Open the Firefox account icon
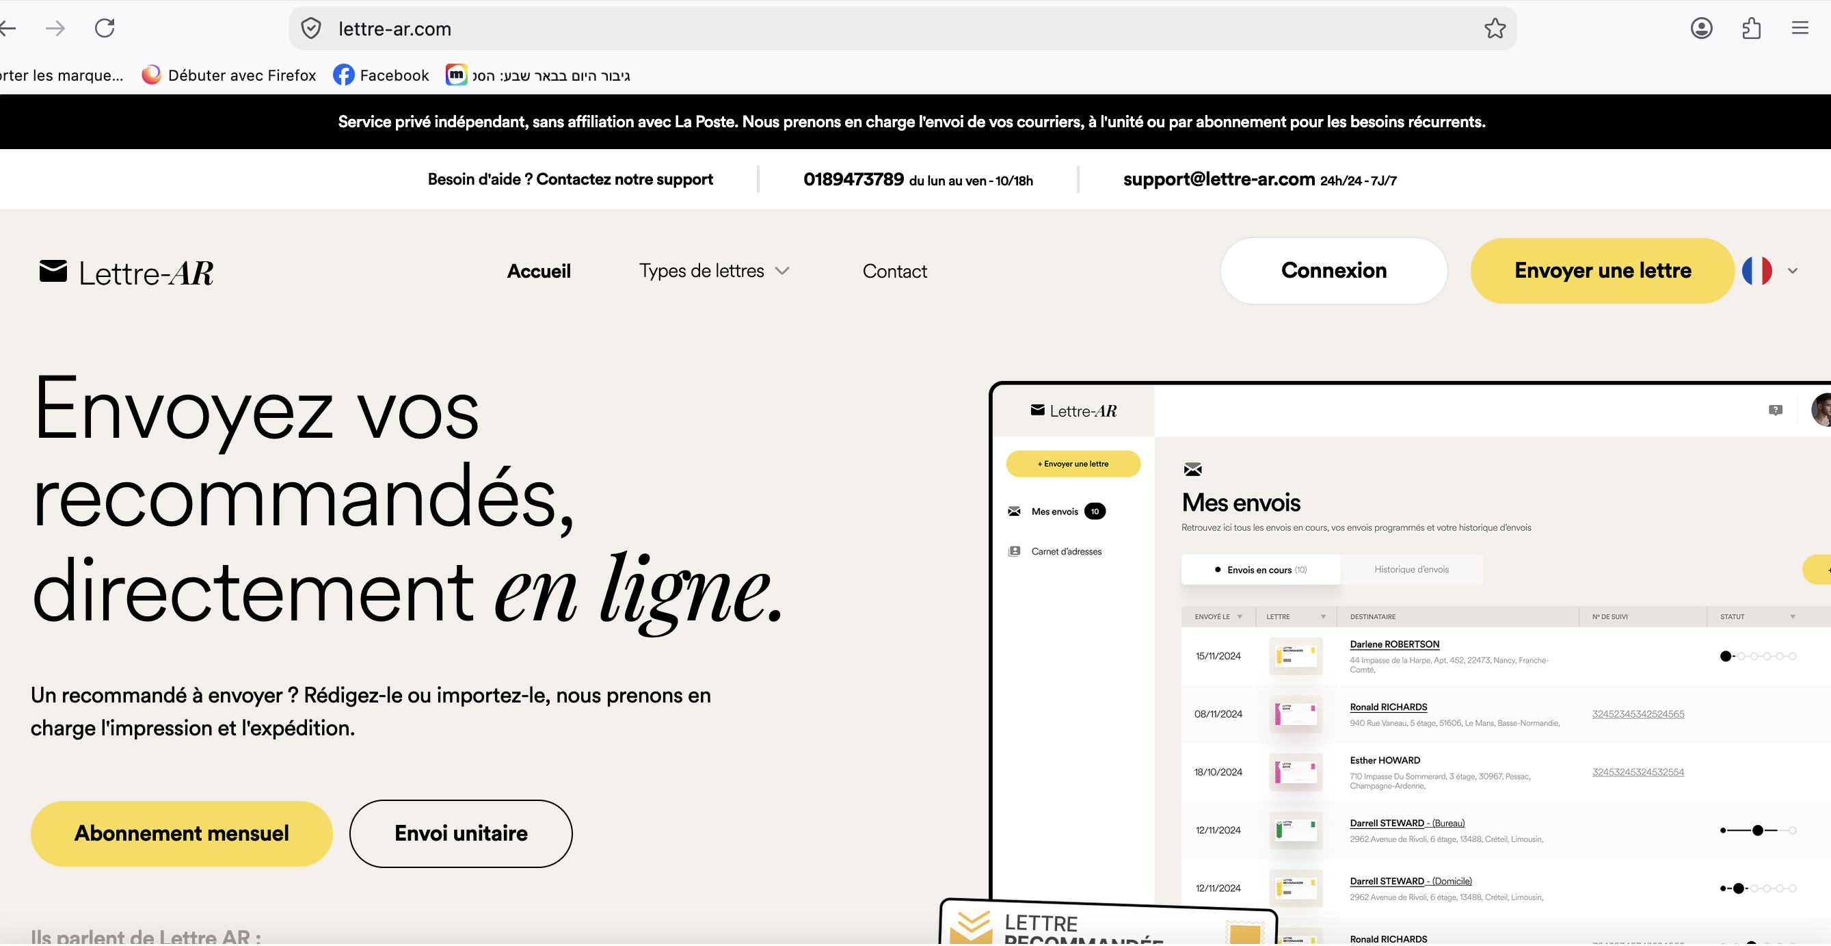This screenshot has width=1831, height=946. [1701, 29]
